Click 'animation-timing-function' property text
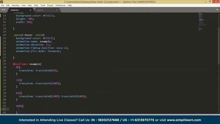Viewport: 220px width, 124px height. tap(35, 48)
